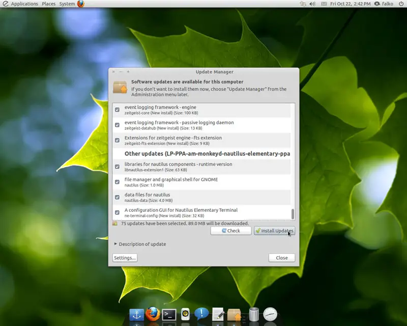Click the chat status icon beside falko
Screen dimensions: 407x326
point(377,4)
